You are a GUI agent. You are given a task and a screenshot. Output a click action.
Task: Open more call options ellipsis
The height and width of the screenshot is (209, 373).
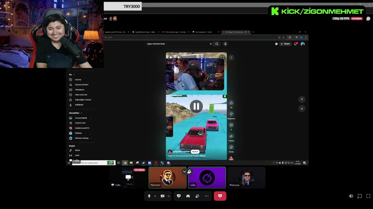(x=207, y=196)
